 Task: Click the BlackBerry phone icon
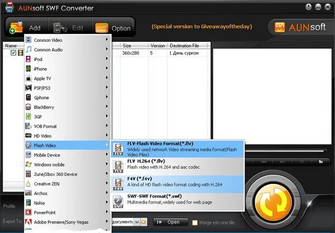point(28,107)
